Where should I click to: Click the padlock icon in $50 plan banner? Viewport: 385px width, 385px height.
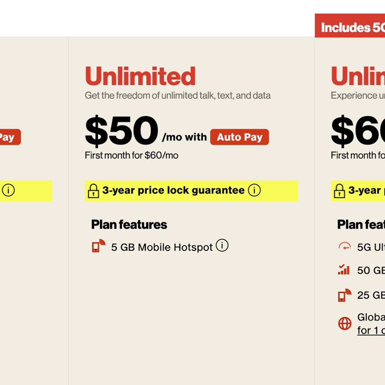click(93, 191)
